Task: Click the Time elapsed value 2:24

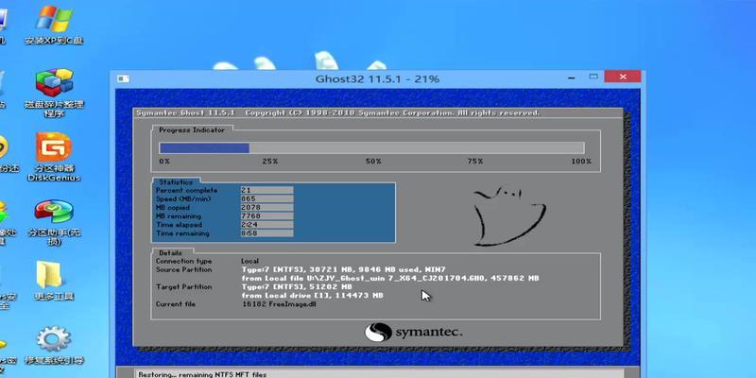Action: tap(266, 225)
